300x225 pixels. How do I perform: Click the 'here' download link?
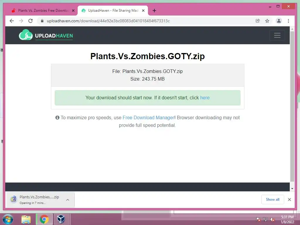coord(205,98)
